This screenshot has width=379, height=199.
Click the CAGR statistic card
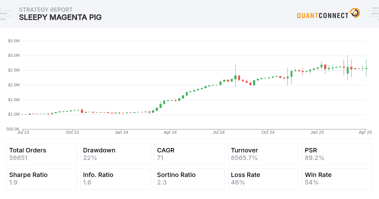point(189,154)
